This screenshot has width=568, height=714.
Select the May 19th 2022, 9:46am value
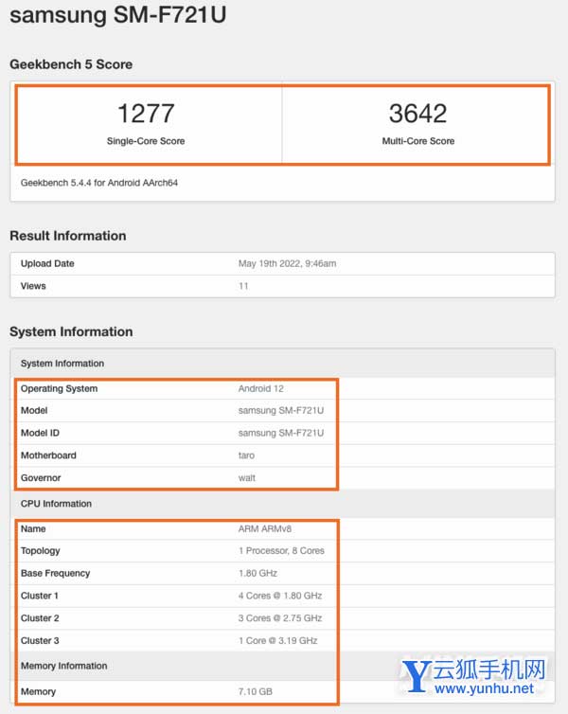pos(287,263)
